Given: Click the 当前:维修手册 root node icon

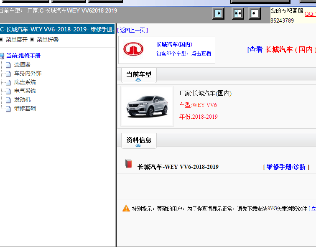Looking at the screenshot, I should (2, 56).
